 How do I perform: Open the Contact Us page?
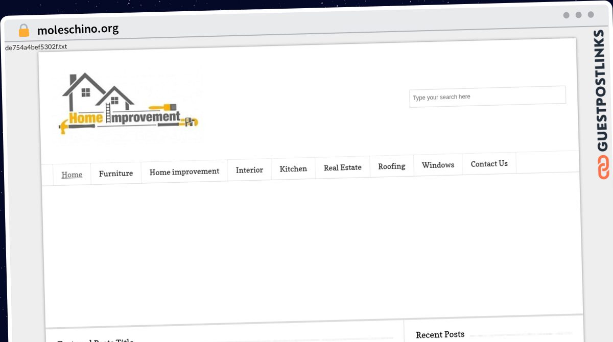point(489,163)
